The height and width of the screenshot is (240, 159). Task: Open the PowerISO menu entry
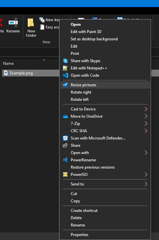tap(105, 175)
